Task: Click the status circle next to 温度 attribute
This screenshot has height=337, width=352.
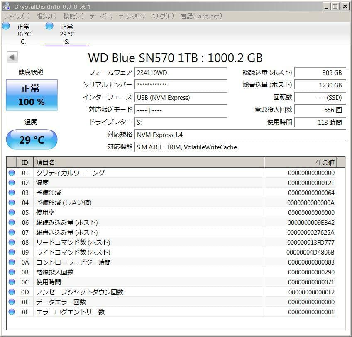Action: pos(11,183)
